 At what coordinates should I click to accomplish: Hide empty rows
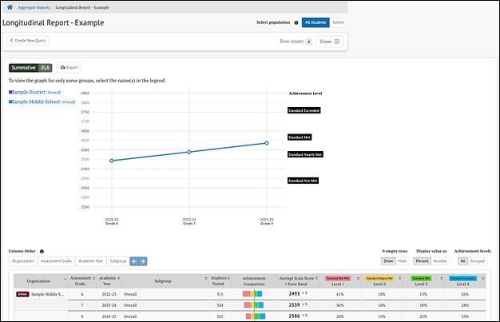tap(402, 260)
